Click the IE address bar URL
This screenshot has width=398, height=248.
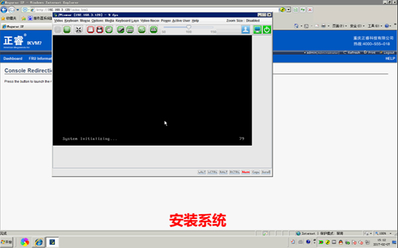pyautogui.click(x=62, y=10)
